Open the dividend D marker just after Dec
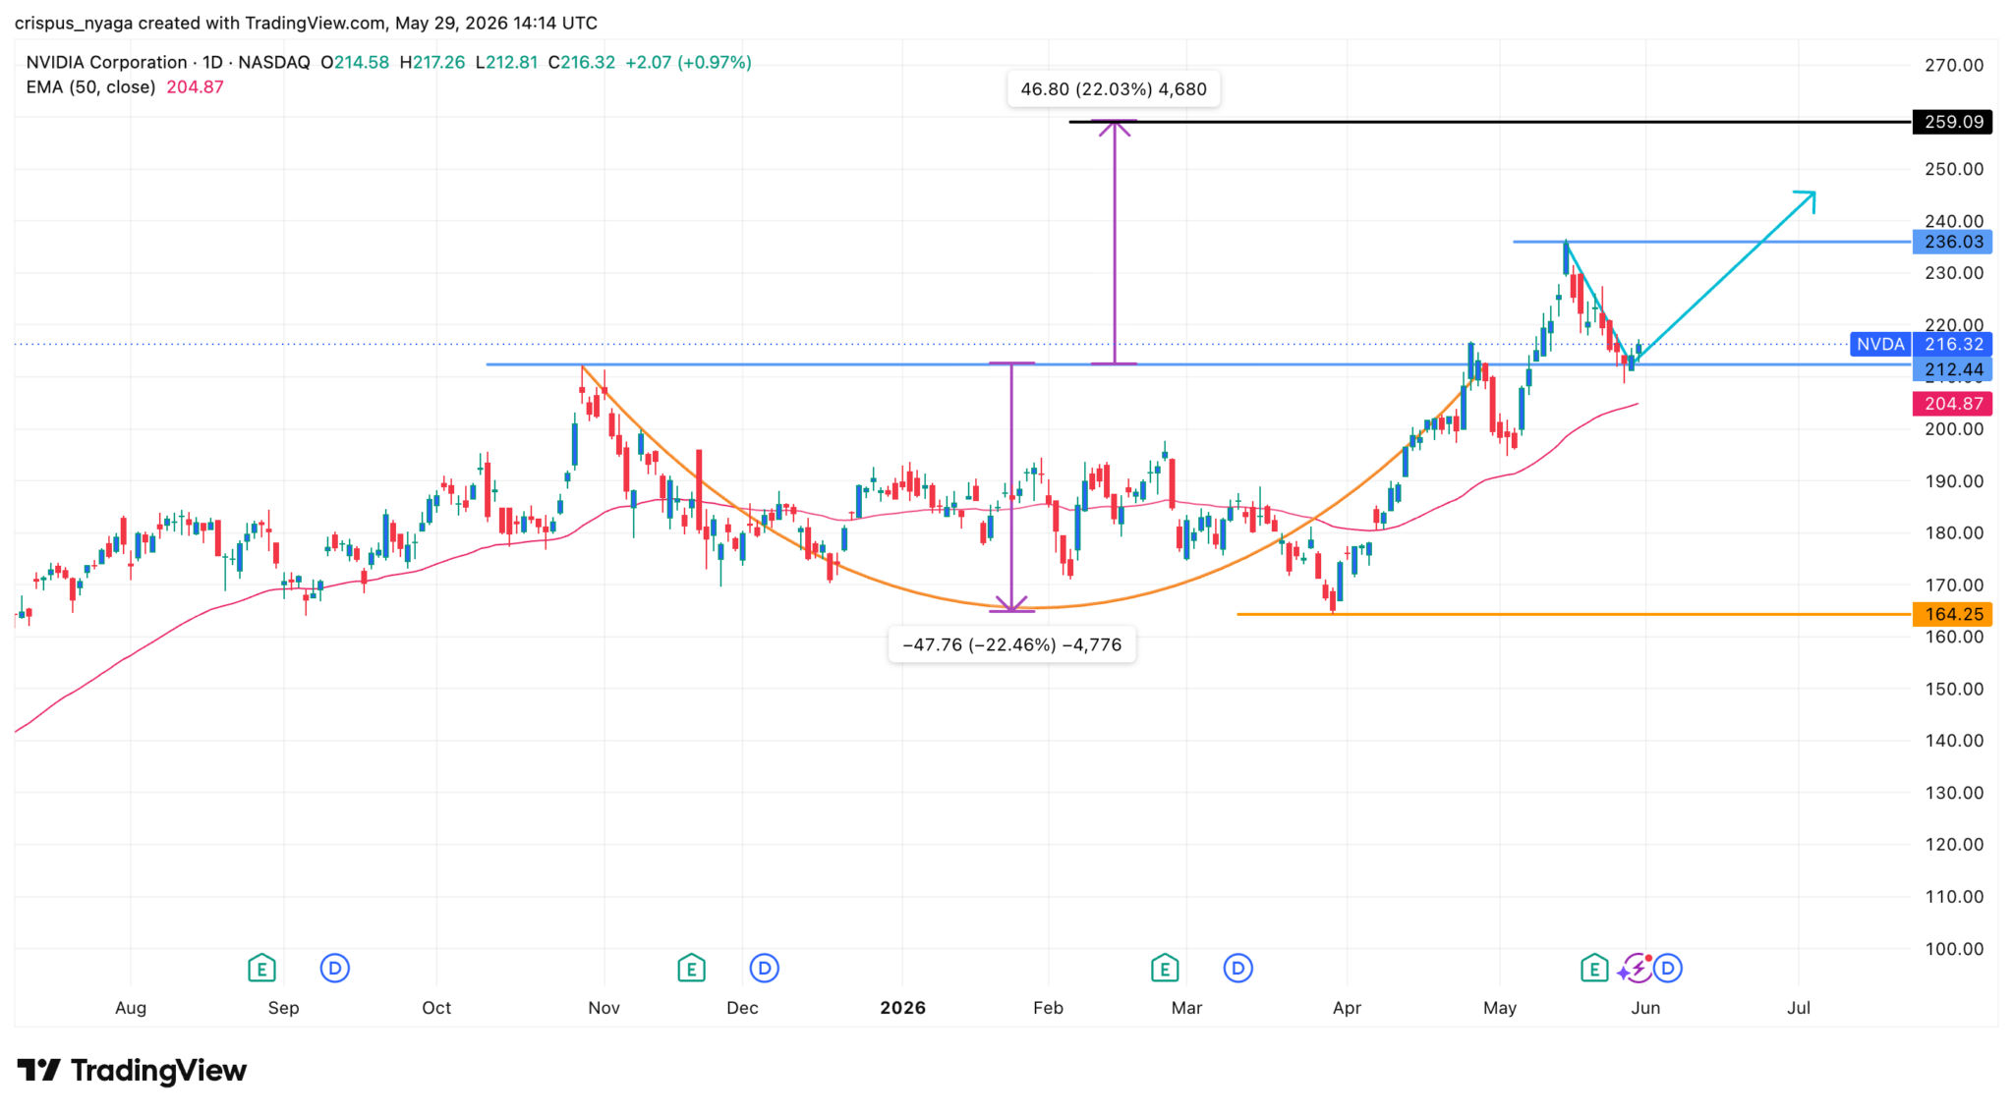Viewport: 2013px width, 1114px height. [x=764, y=969]
